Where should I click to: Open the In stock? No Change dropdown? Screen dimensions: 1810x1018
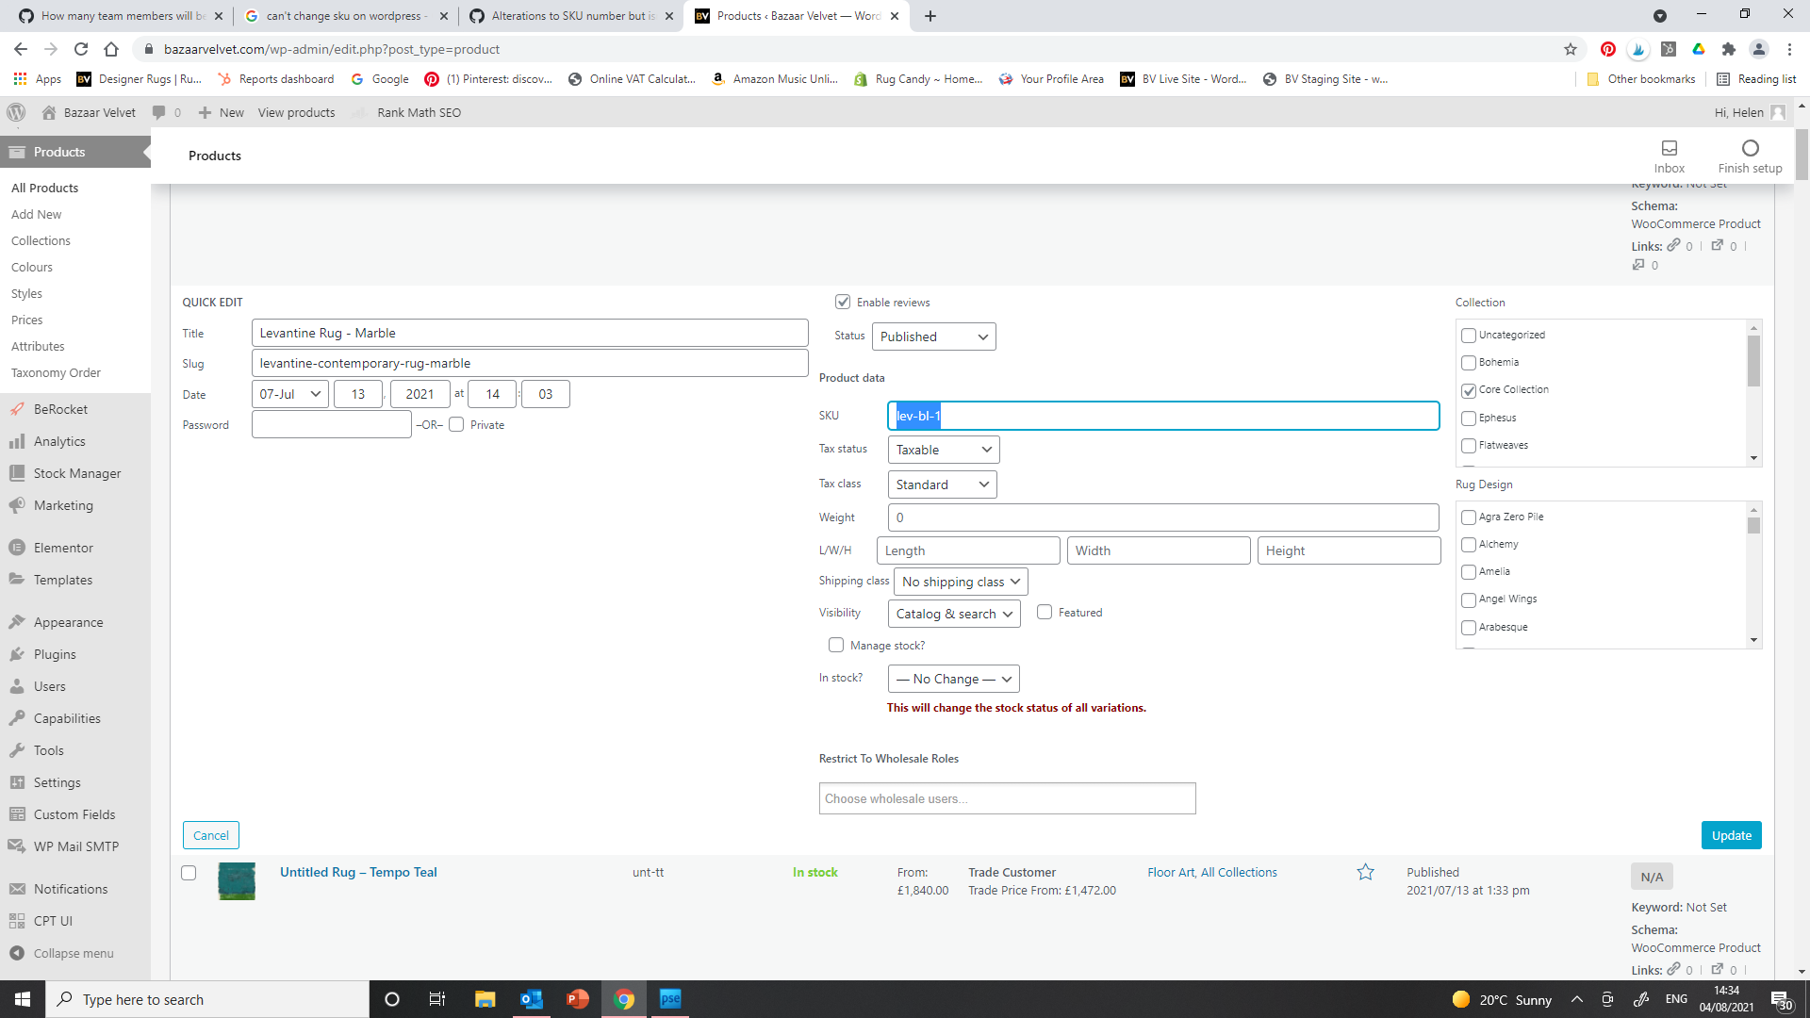[953, 679]
